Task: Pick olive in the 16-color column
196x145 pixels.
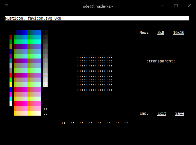Action: 11,47
